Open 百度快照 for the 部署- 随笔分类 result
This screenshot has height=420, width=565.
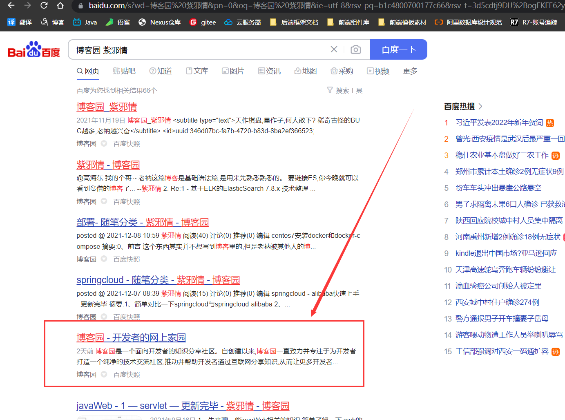(x=127, y=259)
